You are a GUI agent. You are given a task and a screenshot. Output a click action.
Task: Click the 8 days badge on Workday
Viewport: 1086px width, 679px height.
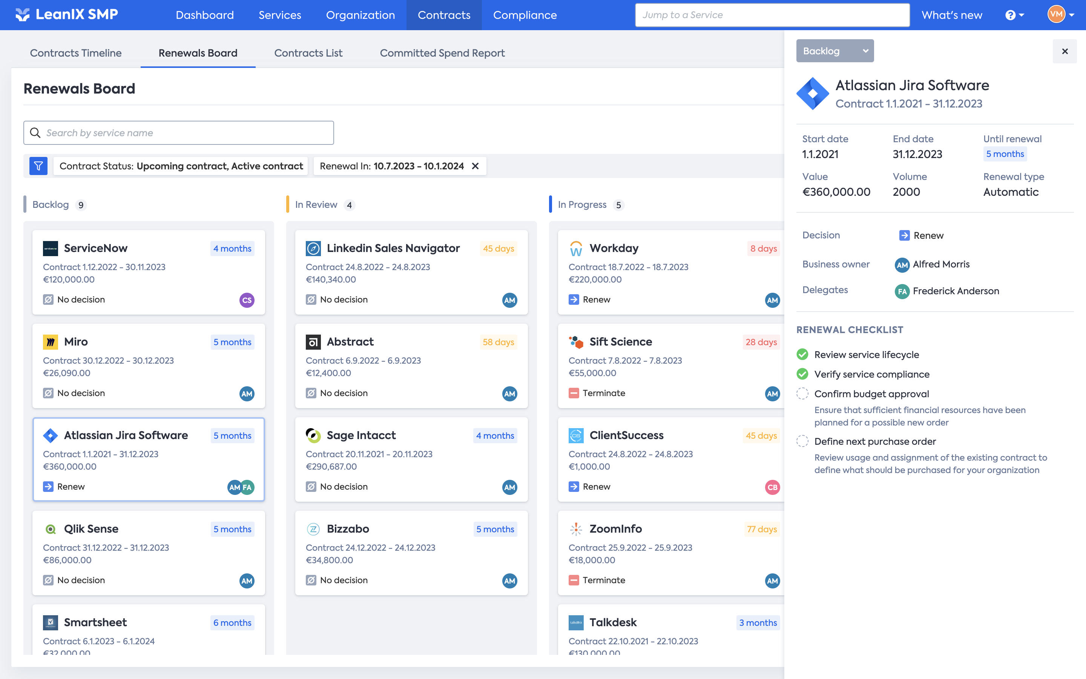(x=763, y=248)
